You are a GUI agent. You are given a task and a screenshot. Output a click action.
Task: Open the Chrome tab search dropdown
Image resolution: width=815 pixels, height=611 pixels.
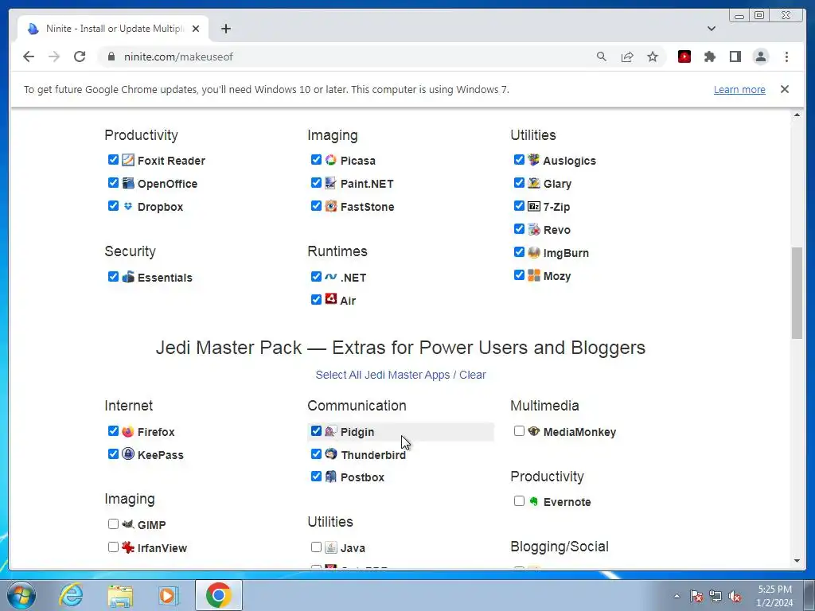pos(711,29)
